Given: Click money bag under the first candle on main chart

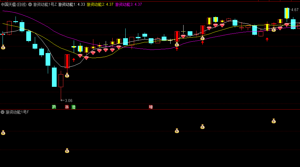Looking at the screenshot, I should point(3,47).
